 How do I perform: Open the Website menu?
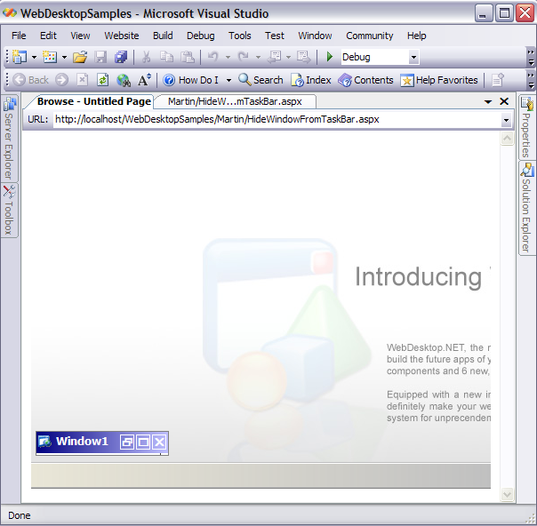[x=122, y=36]
